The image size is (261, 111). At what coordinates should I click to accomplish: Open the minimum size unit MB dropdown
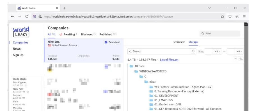click(217, 51)
